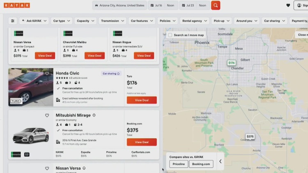
Task: Save Mitsubishi Mirage with heart icon
Action: pyautogui.click(x=47, y=115)
